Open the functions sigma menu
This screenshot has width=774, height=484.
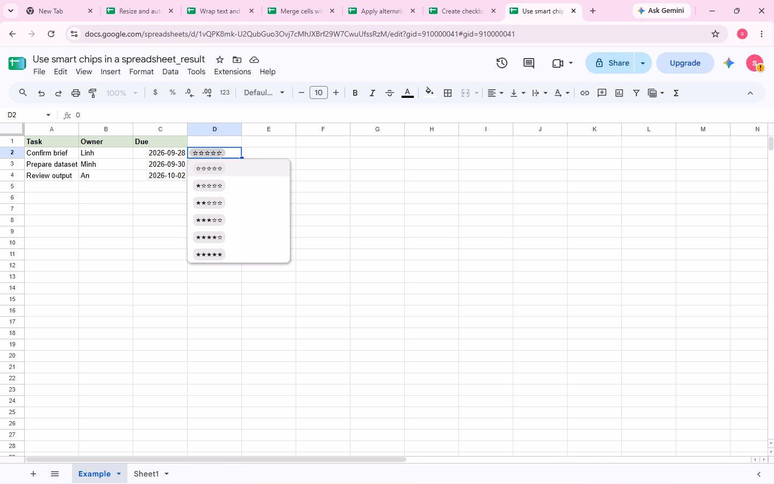(676, 93)
